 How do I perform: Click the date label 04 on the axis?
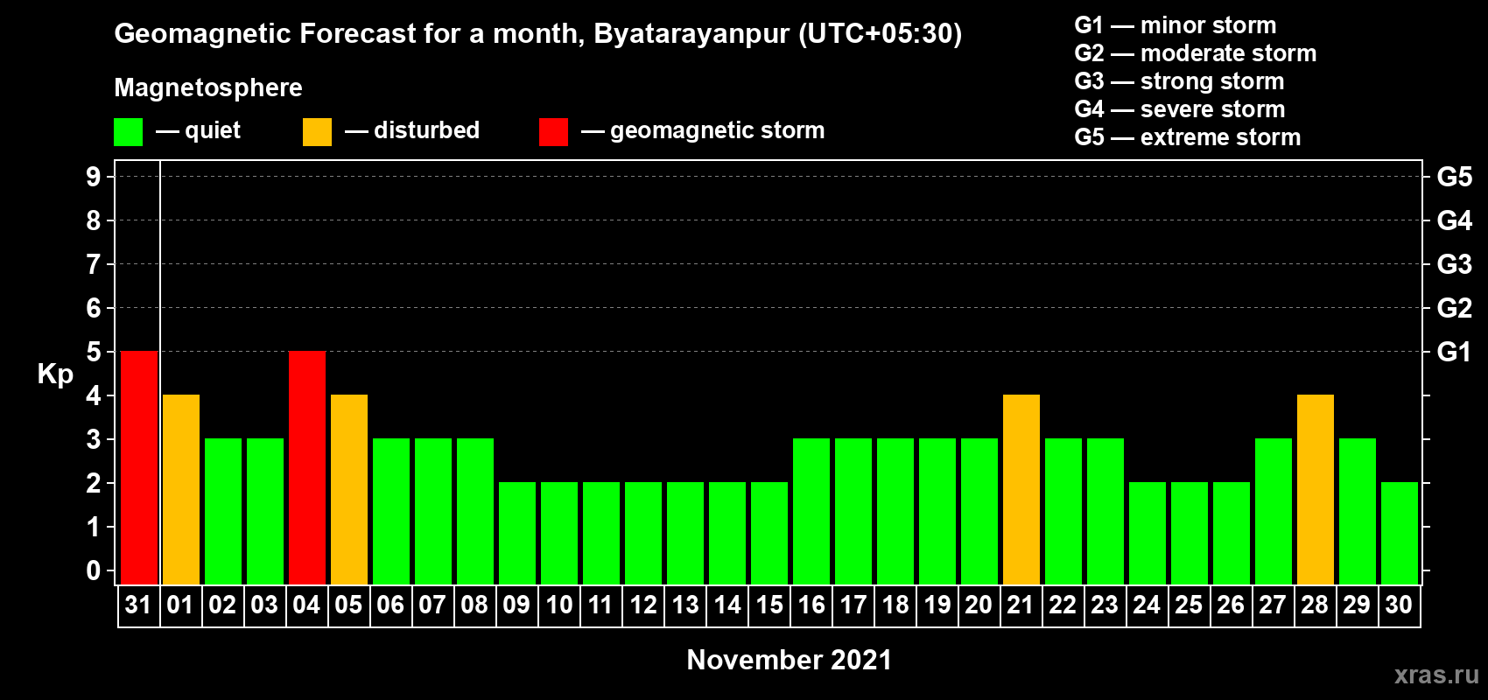306,605
